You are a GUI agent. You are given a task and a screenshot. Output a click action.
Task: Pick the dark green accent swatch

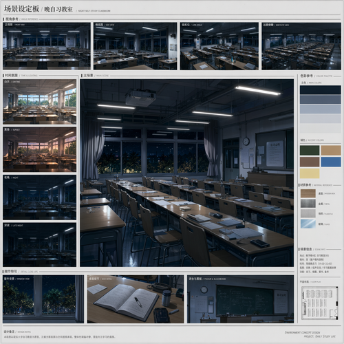(x=310, y=150)
